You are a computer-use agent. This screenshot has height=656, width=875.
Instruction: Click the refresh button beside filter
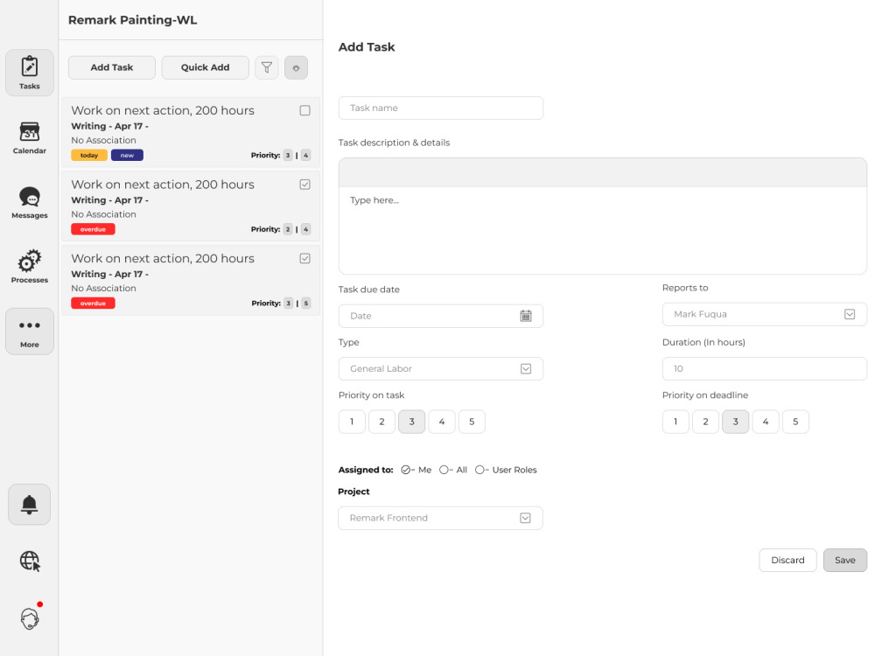[x=296, y=67]
